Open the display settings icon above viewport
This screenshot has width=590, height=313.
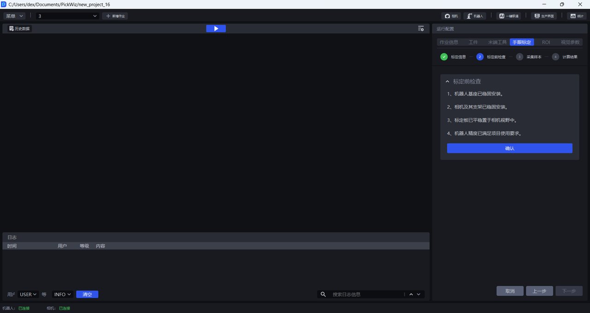click(421, 29)
